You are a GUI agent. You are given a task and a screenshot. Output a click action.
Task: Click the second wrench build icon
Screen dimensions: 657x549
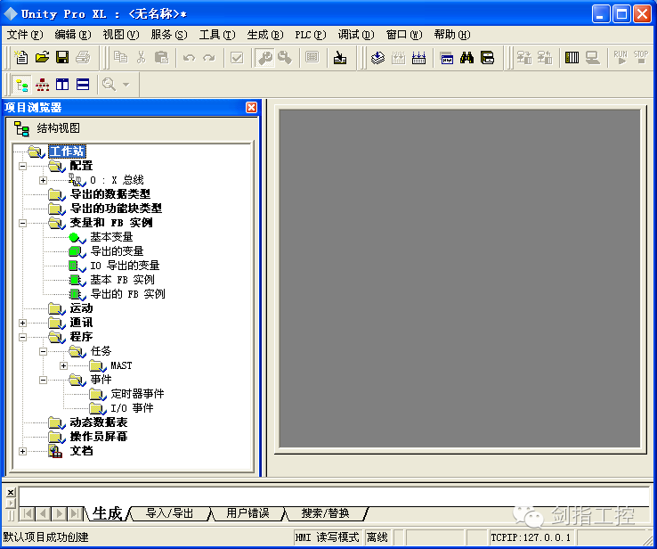[x=285, y=57]
